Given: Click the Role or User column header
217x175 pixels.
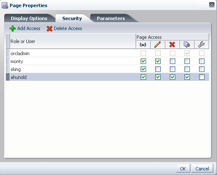Looking at the screenshot, I should coord(73,41).
